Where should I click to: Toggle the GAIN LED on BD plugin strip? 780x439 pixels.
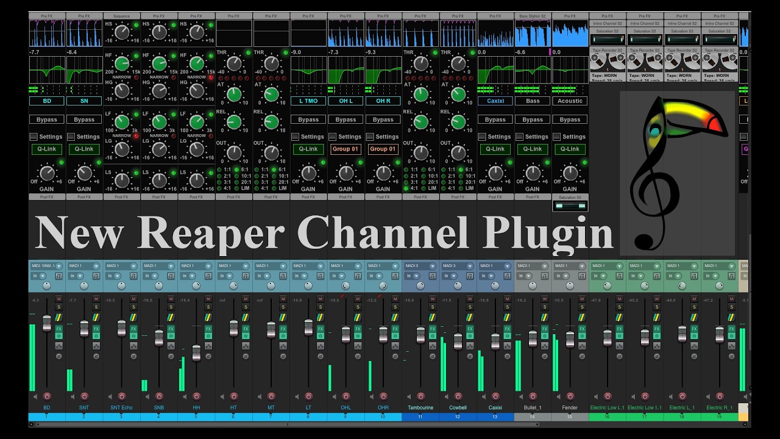tap(62, 162)
